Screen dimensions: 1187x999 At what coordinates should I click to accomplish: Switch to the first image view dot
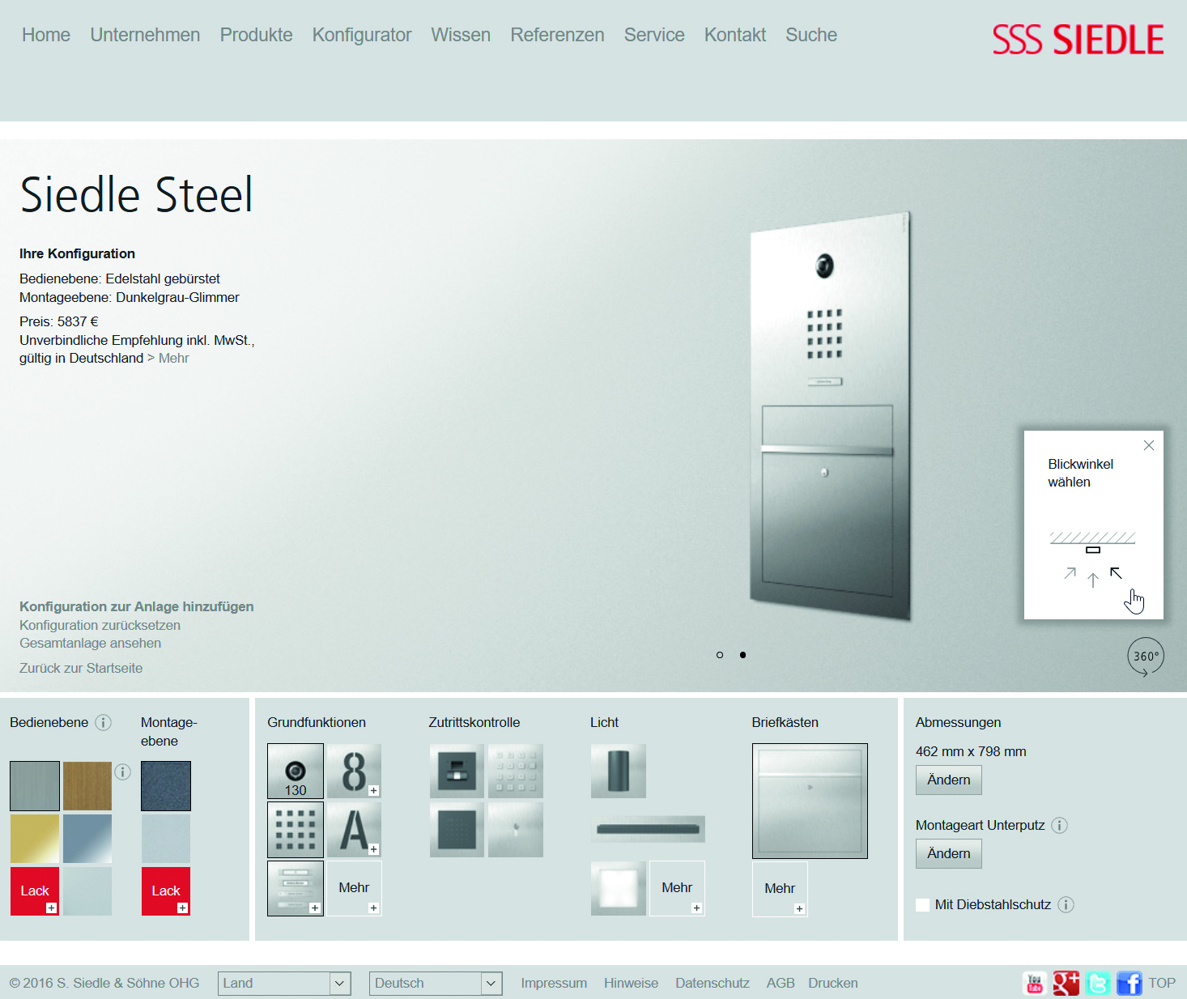[x=720, y=655]
